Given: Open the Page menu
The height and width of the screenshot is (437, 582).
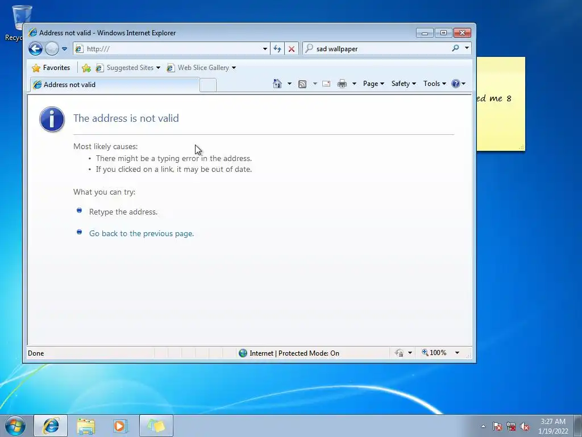Looking at the screenshot, I should (x=373, y=84).
